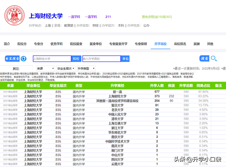This screenshot has width=226, height=167.
Task: Click the 浙江大学 row
Action: pos(113,128)
